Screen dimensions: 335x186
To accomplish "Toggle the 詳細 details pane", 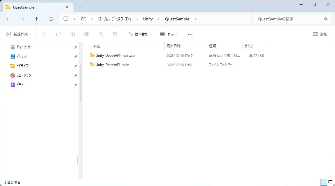I will (x=321, y=34).
